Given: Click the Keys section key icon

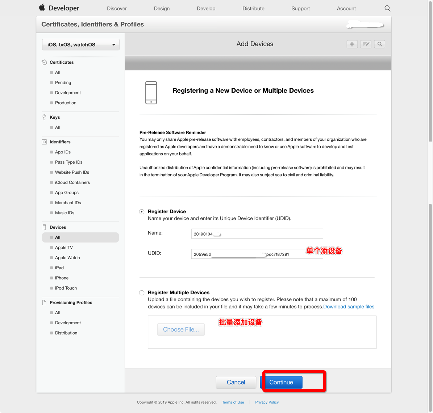Looking at the screenshot, I should pyautogui.click(x=44, y=117).
